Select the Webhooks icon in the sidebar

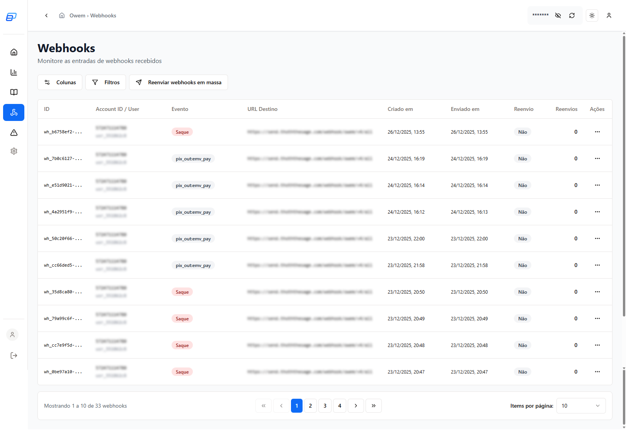14,112
